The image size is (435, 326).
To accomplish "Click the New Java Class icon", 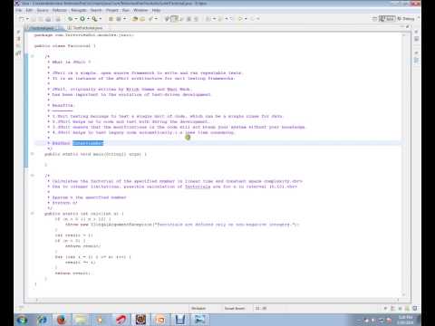I will coord(119,19).
